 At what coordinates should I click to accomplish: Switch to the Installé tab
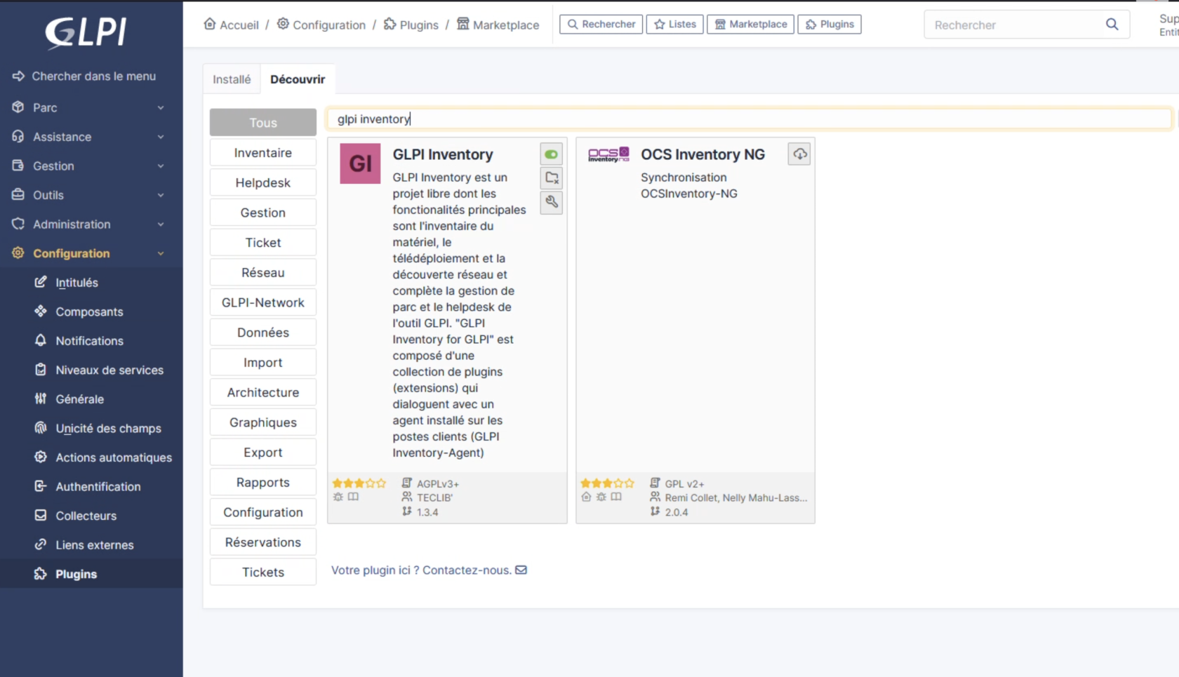pos(232,79)
